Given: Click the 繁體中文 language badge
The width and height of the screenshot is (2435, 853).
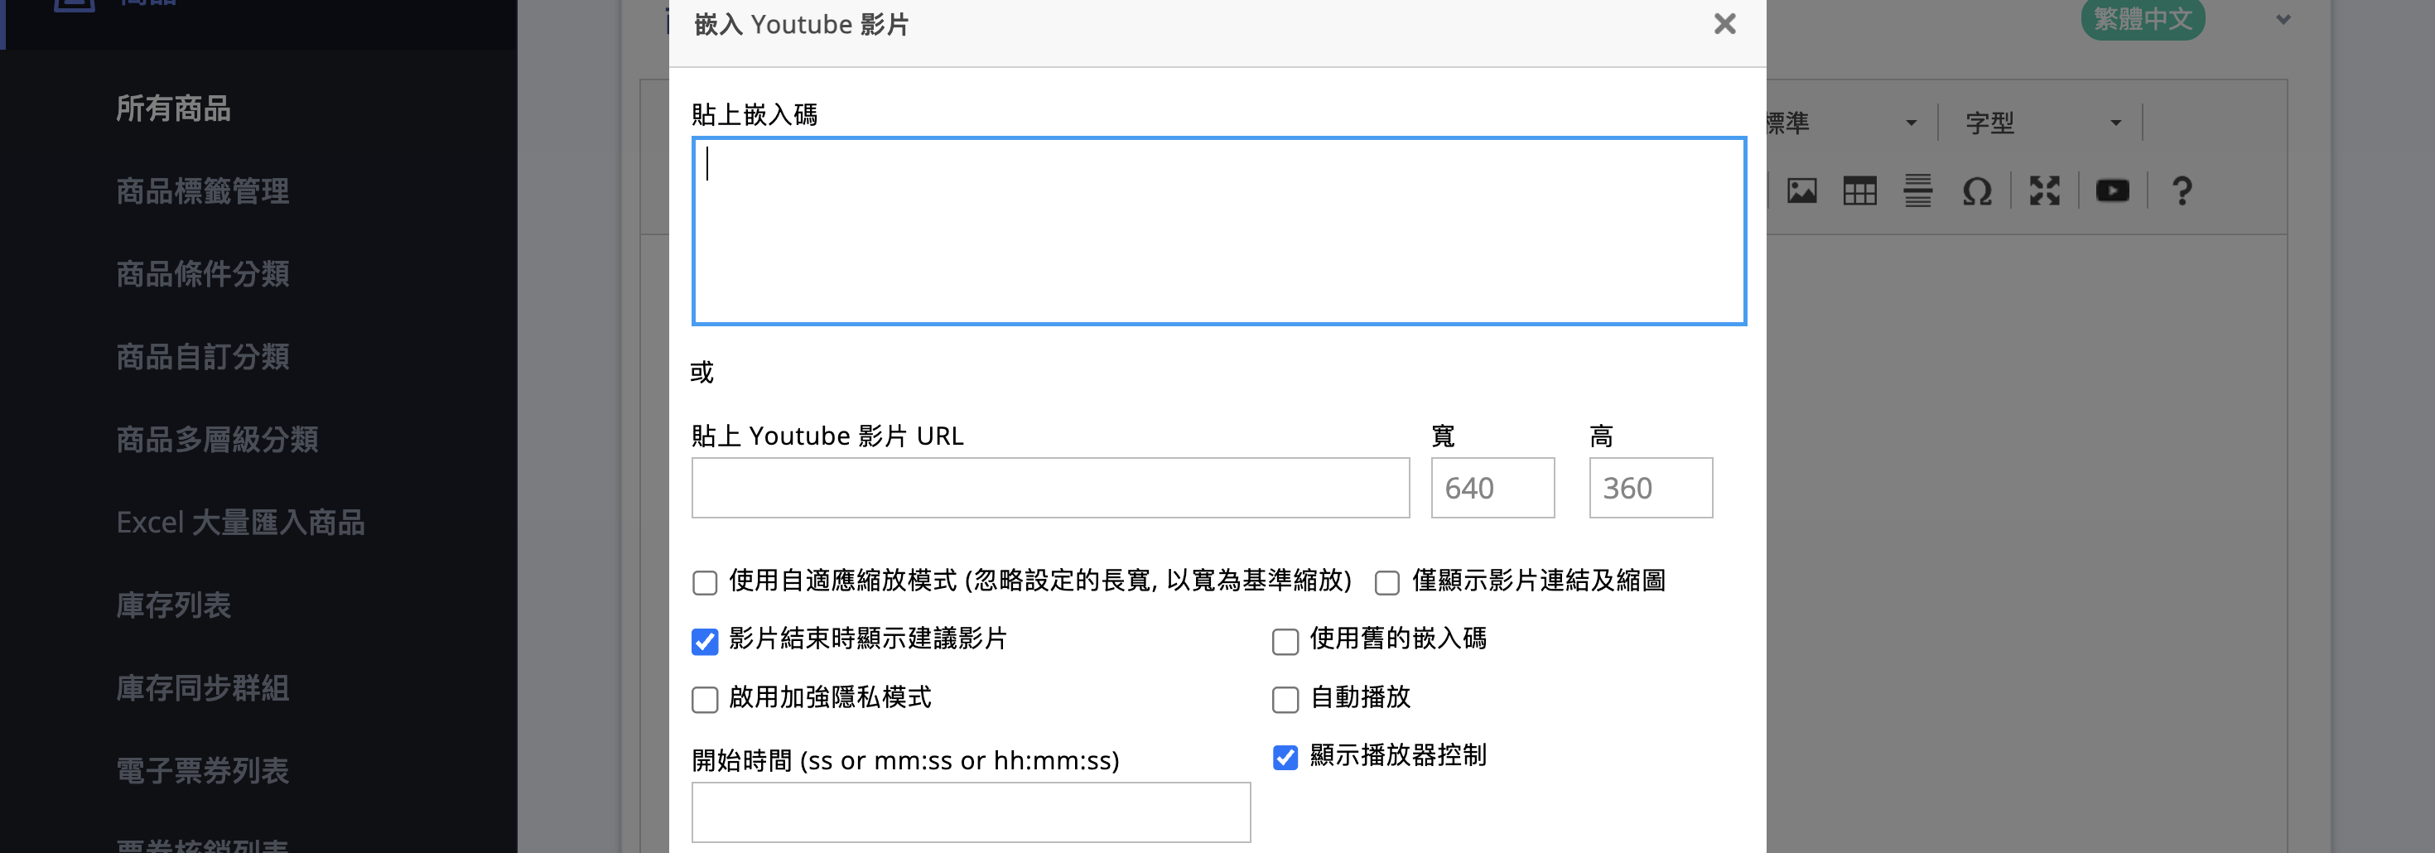Looking at the screenshot, I should pyautogui.click(x=2142, y=19).
